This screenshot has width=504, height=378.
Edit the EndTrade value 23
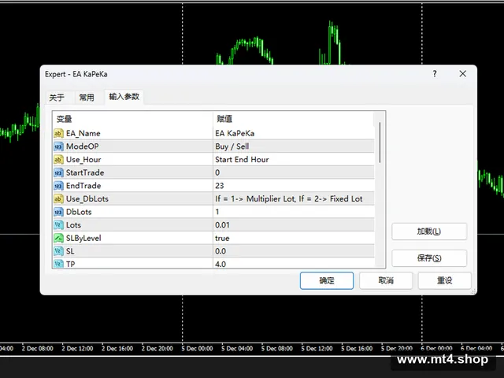[294, 186]
